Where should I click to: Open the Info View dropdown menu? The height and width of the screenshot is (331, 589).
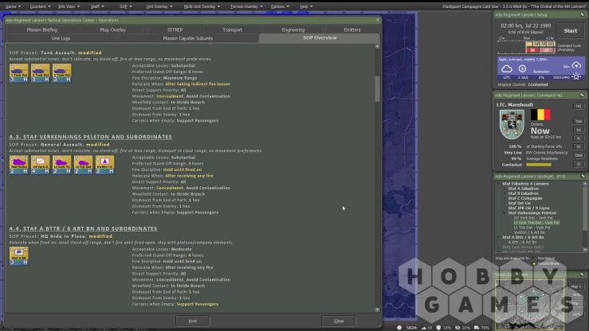(69, 6)
